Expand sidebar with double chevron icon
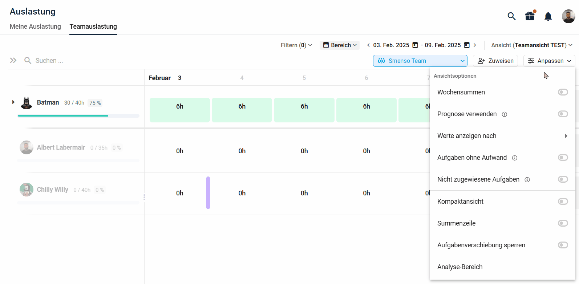Screen dimensions: 579x284 pyautogui.click(x=13, y=61)
